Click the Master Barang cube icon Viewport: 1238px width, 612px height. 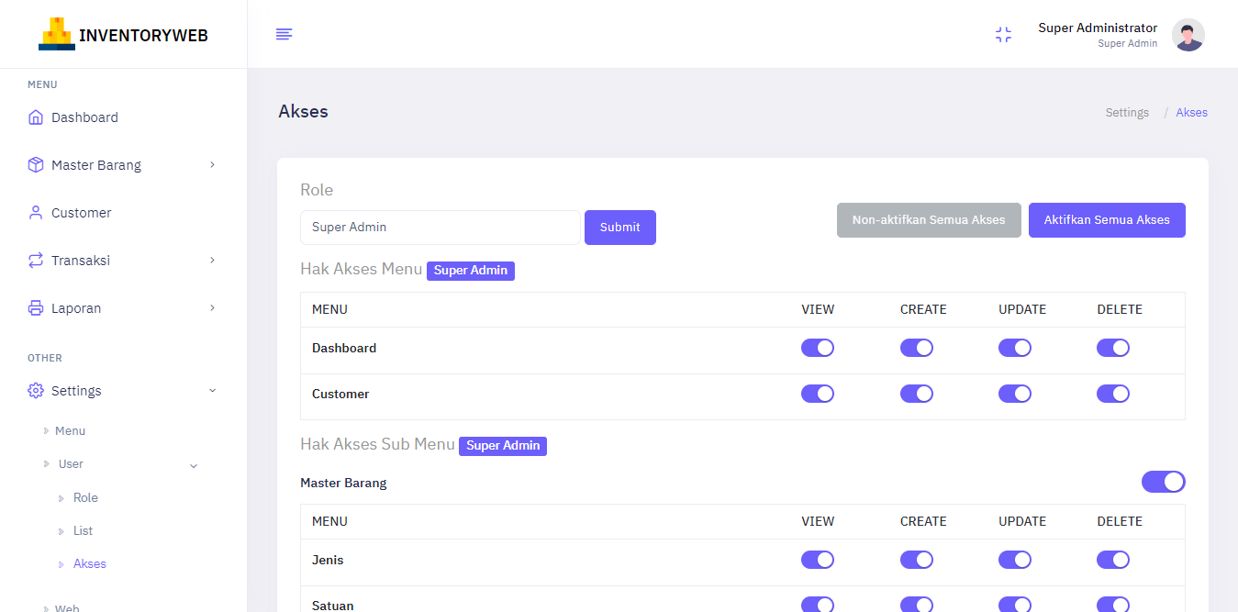35,164
